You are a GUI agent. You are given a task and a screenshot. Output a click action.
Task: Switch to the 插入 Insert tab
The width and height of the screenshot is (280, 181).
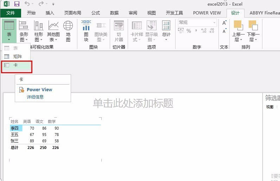coord(50,13)
